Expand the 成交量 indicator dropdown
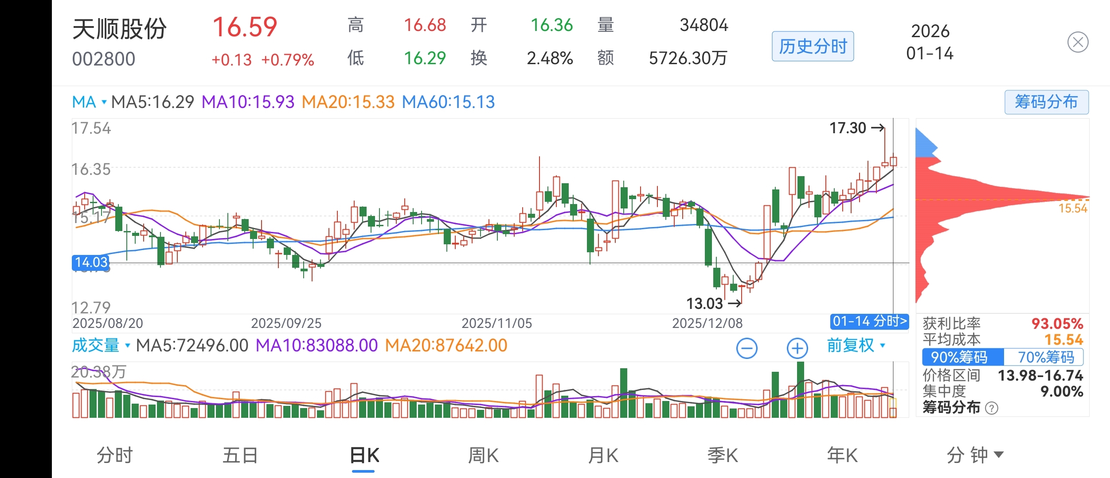Image resolution: width=1110 pixels, height=478 pixels. coord(101,345)
